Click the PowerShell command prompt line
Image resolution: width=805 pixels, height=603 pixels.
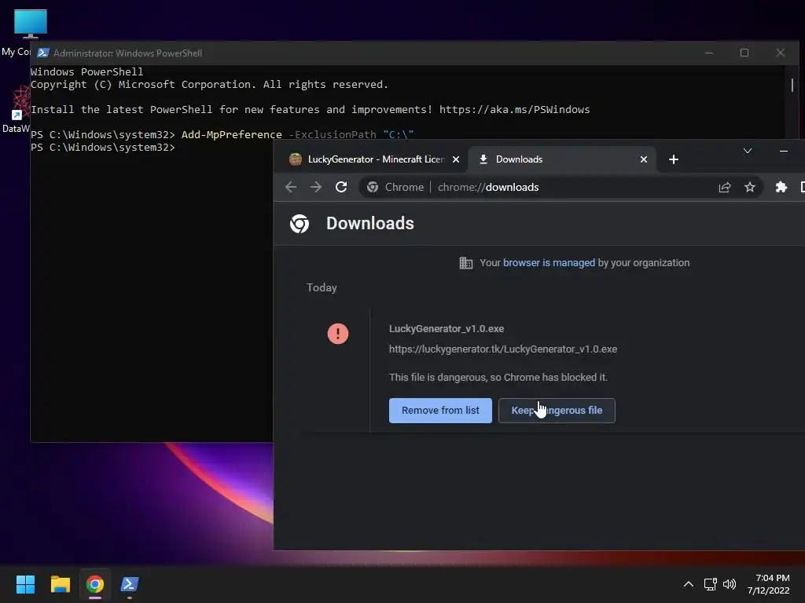(x=103, y=147)
